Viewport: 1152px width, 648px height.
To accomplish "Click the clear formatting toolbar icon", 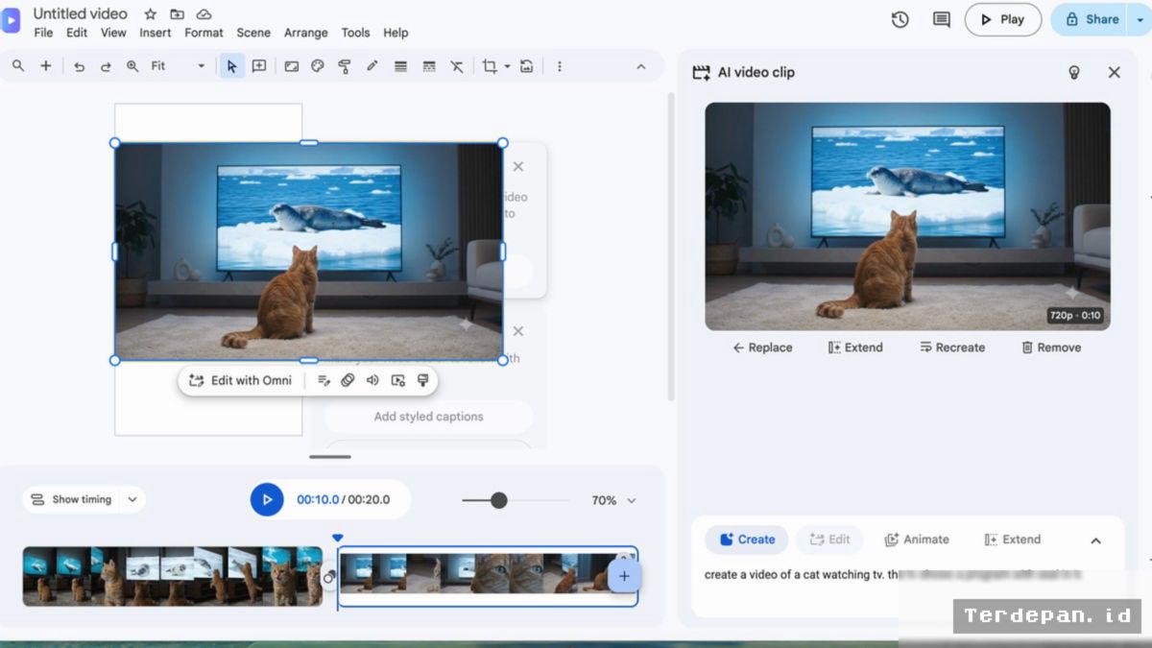I will [456, 66].
